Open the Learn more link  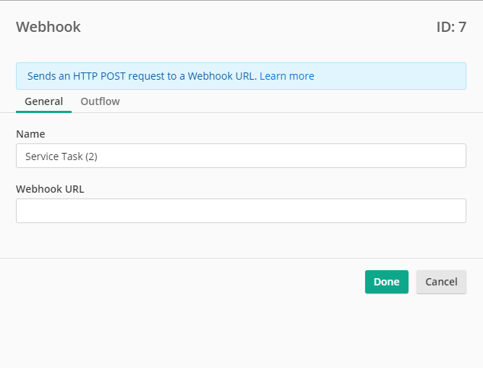287,76
